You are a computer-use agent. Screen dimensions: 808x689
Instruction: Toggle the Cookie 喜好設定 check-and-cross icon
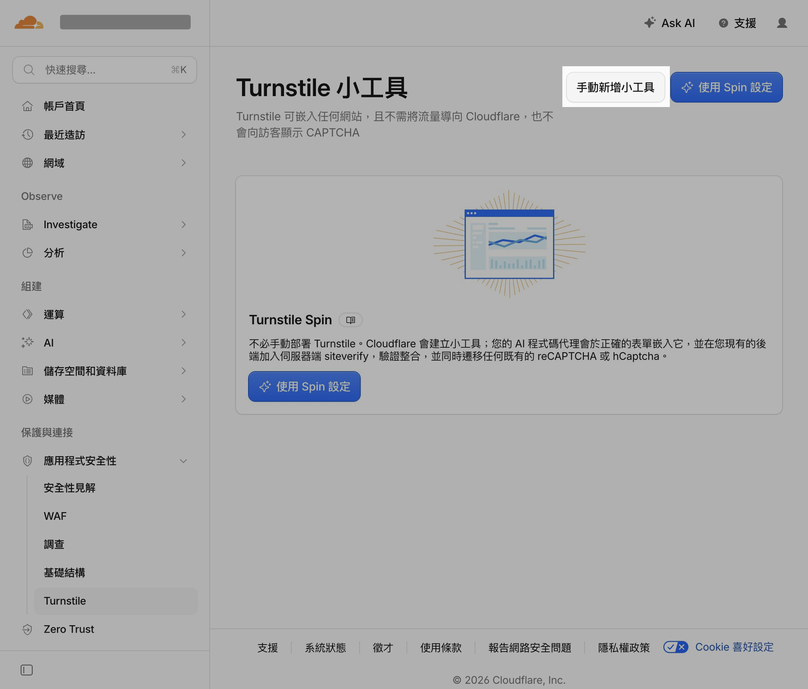(676, 647)
